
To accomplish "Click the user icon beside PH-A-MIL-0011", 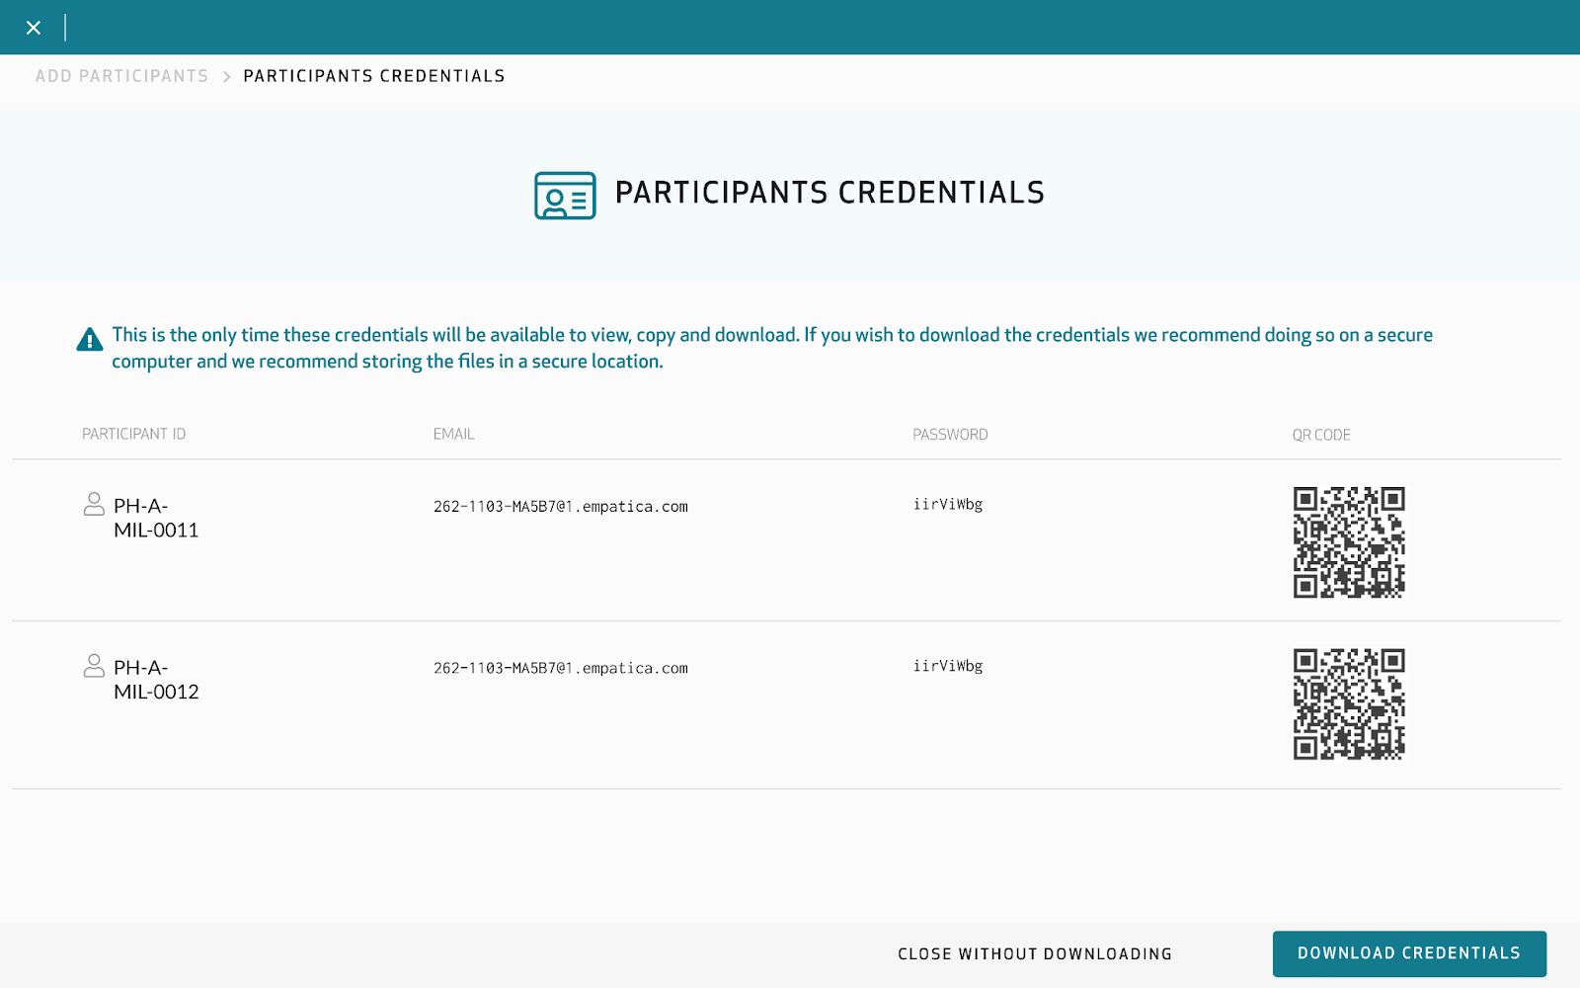I will tap(94, 504).
